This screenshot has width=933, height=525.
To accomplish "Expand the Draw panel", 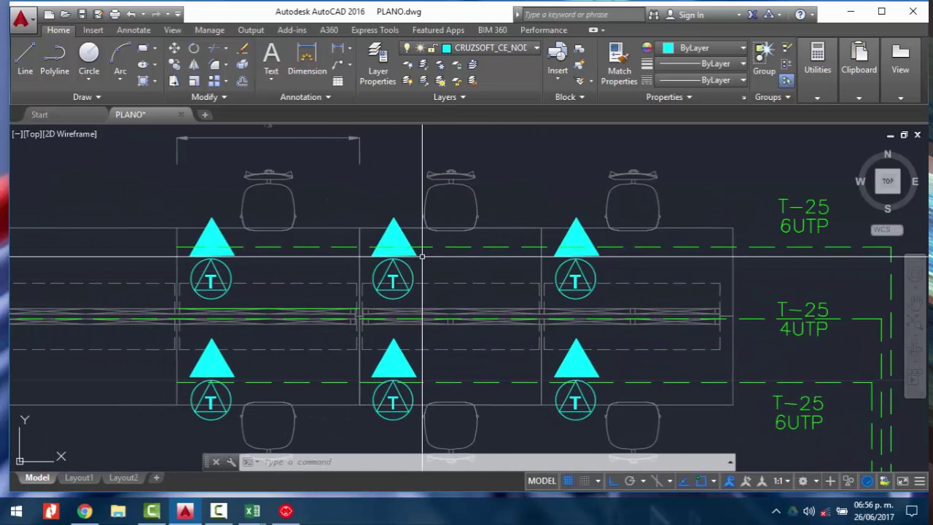I will pyautogui.click(x=86, y=97).
